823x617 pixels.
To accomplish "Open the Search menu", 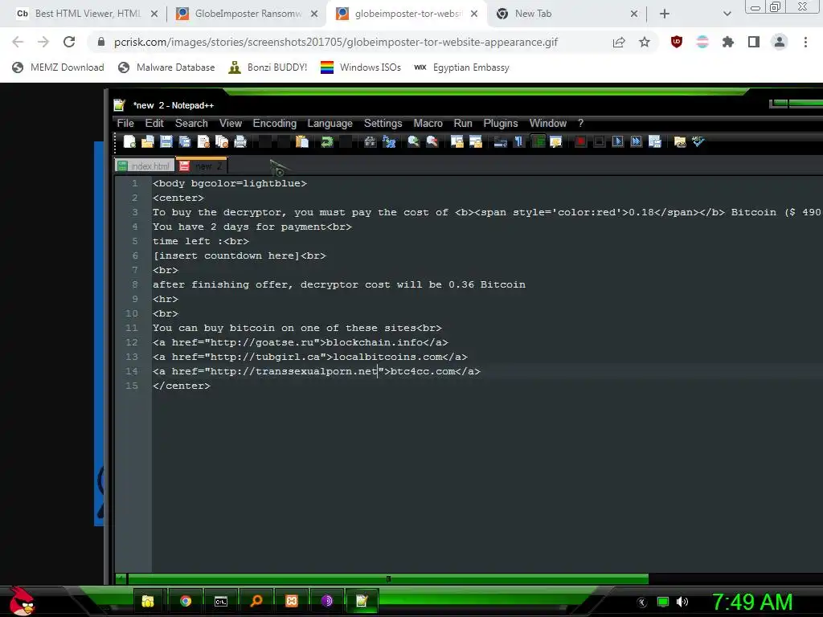I will pyautogui.click(x=191, y=123).
